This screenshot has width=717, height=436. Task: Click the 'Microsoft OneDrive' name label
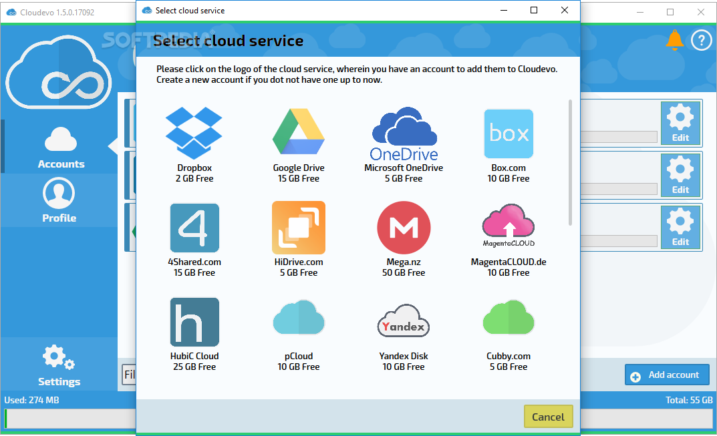404,168
